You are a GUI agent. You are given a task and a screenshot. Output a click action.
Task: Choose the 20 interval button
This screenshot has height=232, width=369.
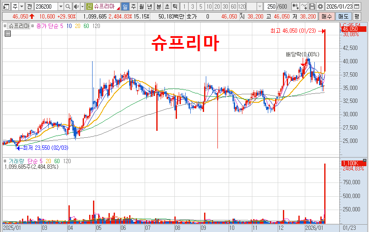217,6
